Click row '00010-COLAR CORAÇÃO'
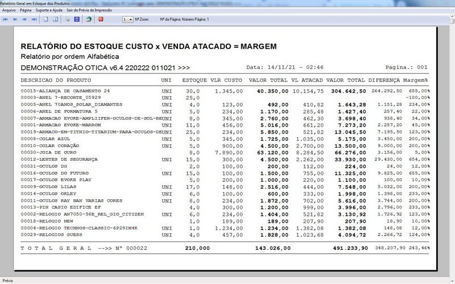 click(225, 146)
